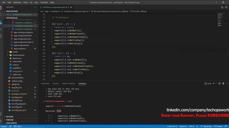The image size is (229, 128).
Task: Split the editor to the right
Action: (226, 7)
